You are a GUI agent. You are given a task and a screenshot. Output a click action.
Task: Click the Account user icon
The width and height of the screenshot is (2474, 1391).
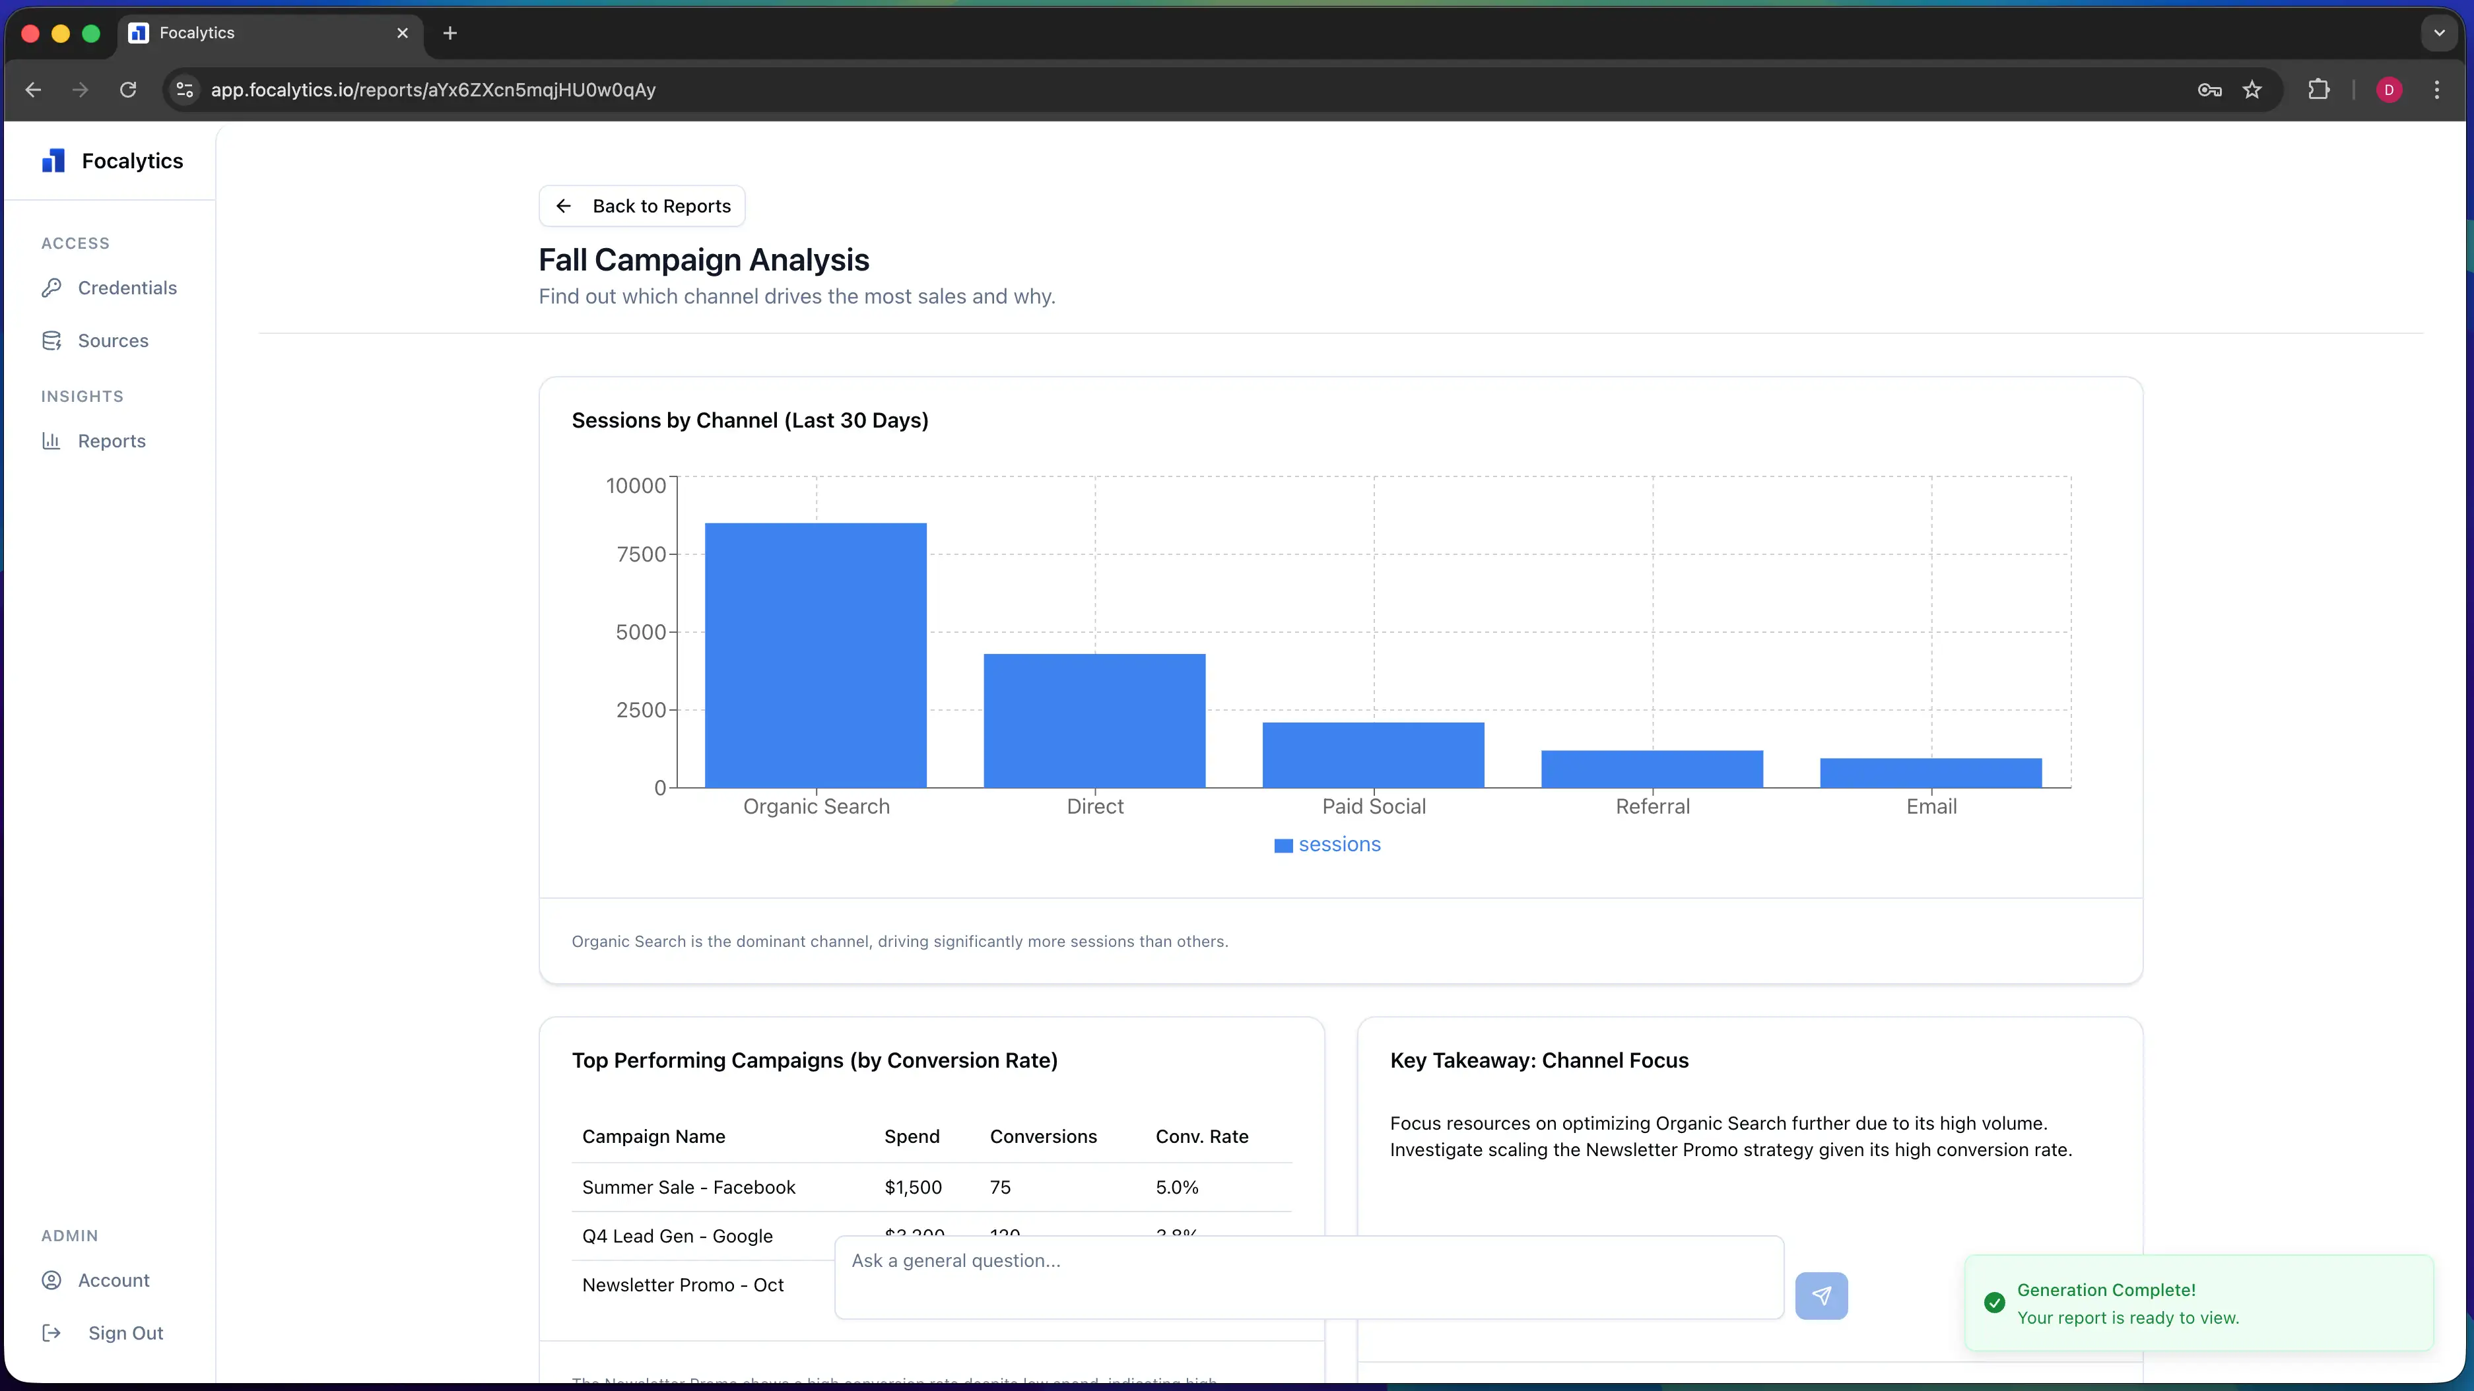pos(52,1279)
